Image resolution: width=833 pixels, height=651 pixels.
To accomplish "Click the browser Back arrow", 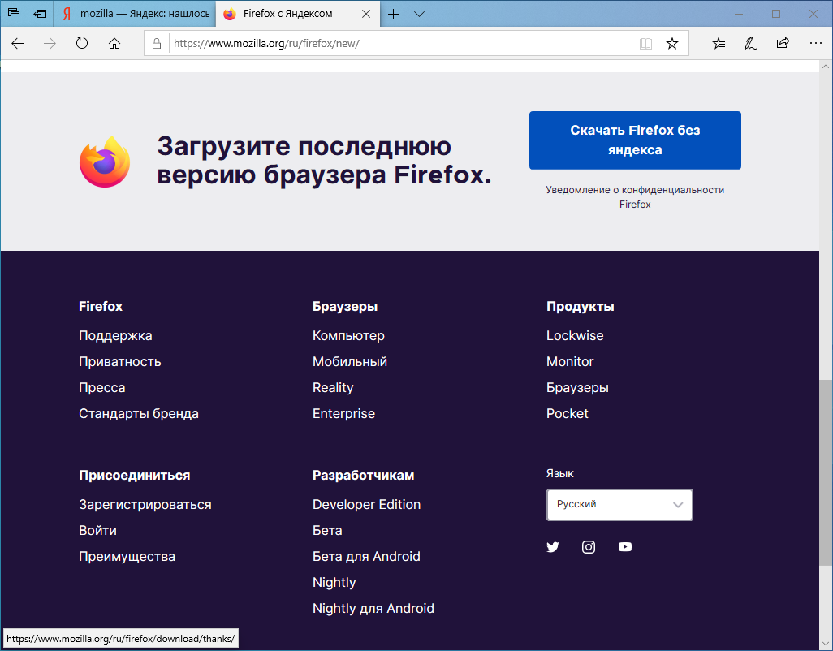I will [x=18, y=44].
